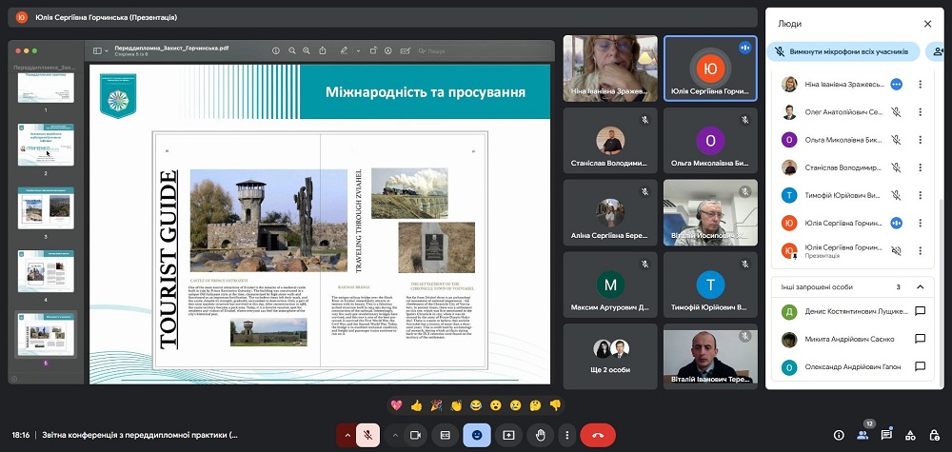Open the three-dot more options menu in call bar
This screenshot has width=952, height=452.
pos(566,435)
